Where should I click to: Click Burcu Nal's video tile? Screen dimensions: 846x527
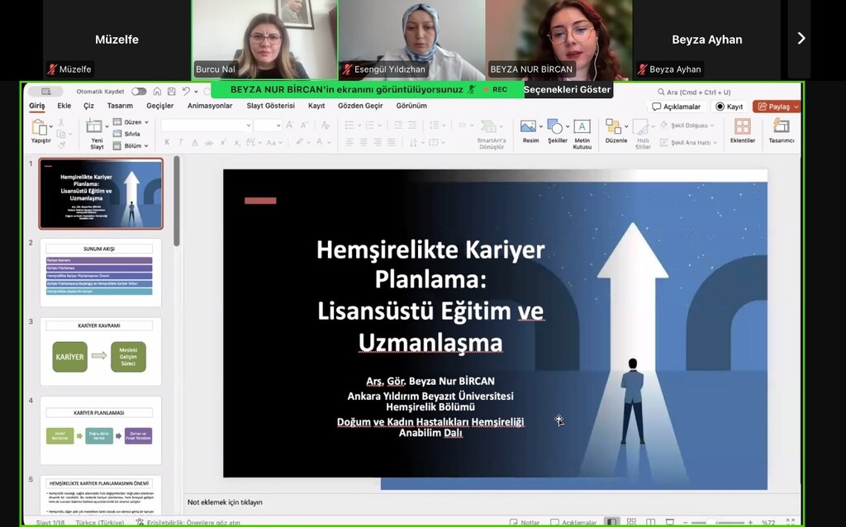264,40
